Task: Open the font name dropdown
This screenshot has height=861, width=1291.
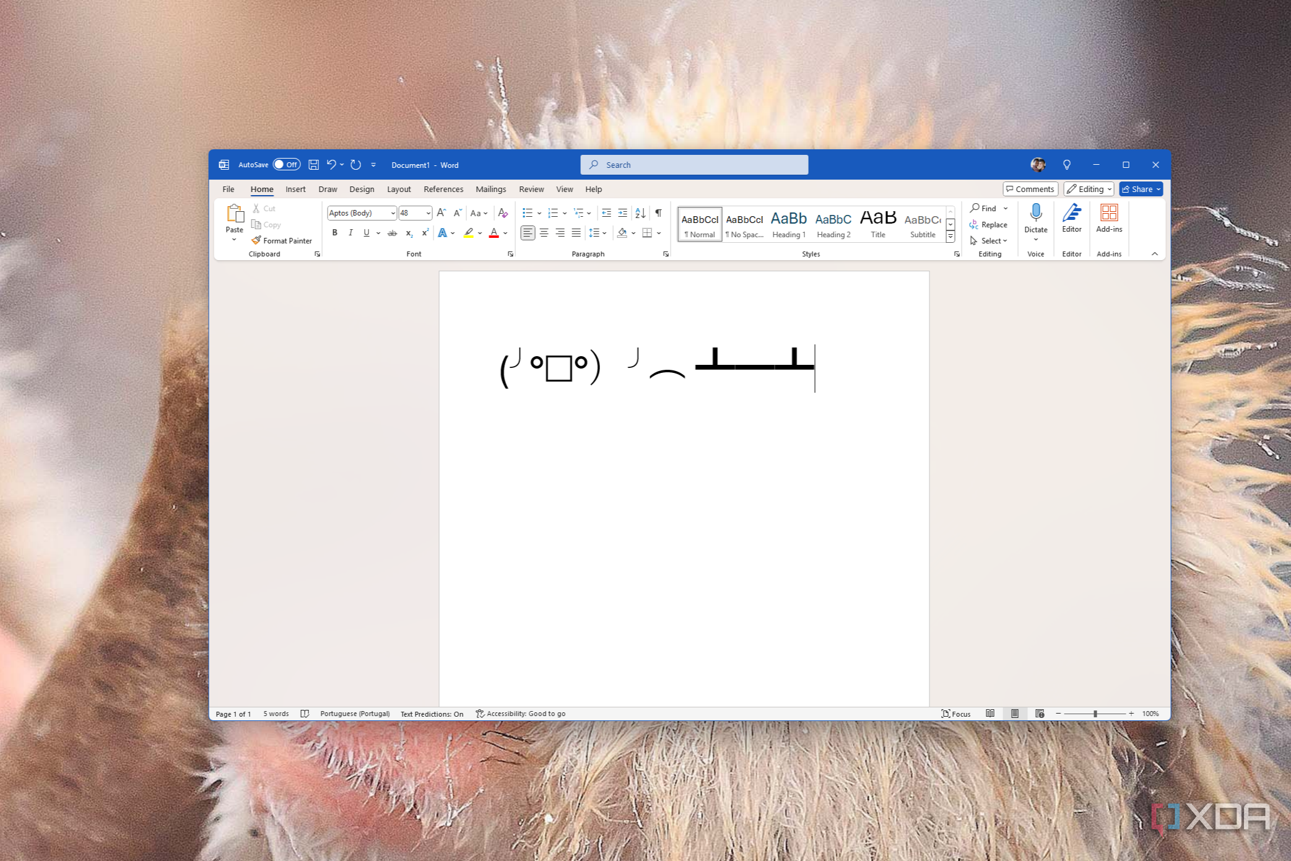Action: (393, 213)
